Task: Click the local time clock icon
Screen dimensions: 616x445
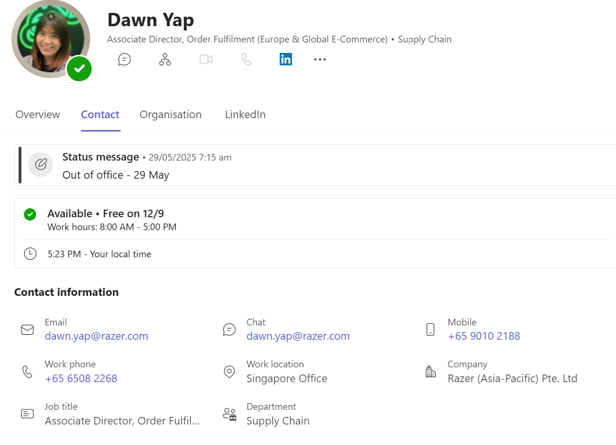Action: (x=30, y=253)
